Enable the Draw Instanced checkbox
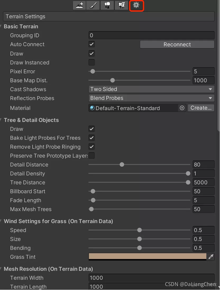The width and height of the screenshot is (220, 290). 91,62
